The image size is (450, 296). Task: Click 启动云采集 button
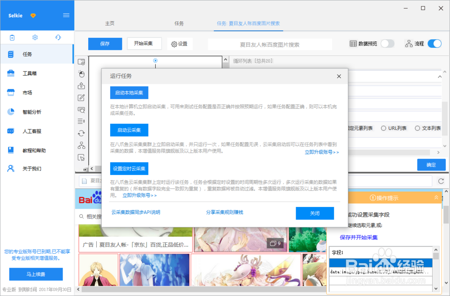tap(129, 130)
